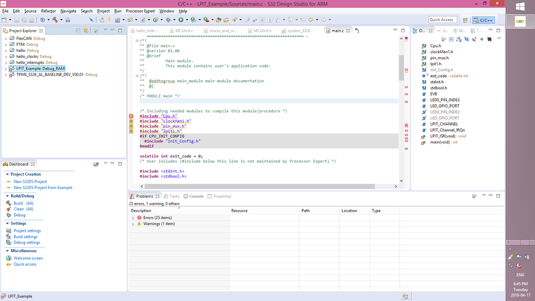This screenshot has height=301, width=535.
Task: Switch to the Console tab
Action: [x=193, y=196]
